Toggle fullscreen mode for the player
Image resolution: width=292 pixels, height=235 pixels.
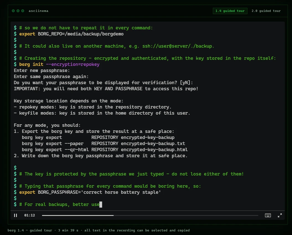280,215
